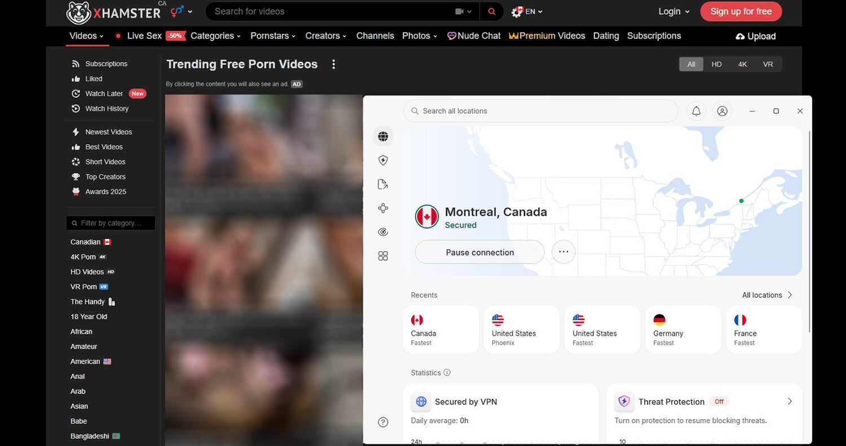Click the Threat Protection card shield icon
This screenshot has height=446, width=846.
pos(624,402)
